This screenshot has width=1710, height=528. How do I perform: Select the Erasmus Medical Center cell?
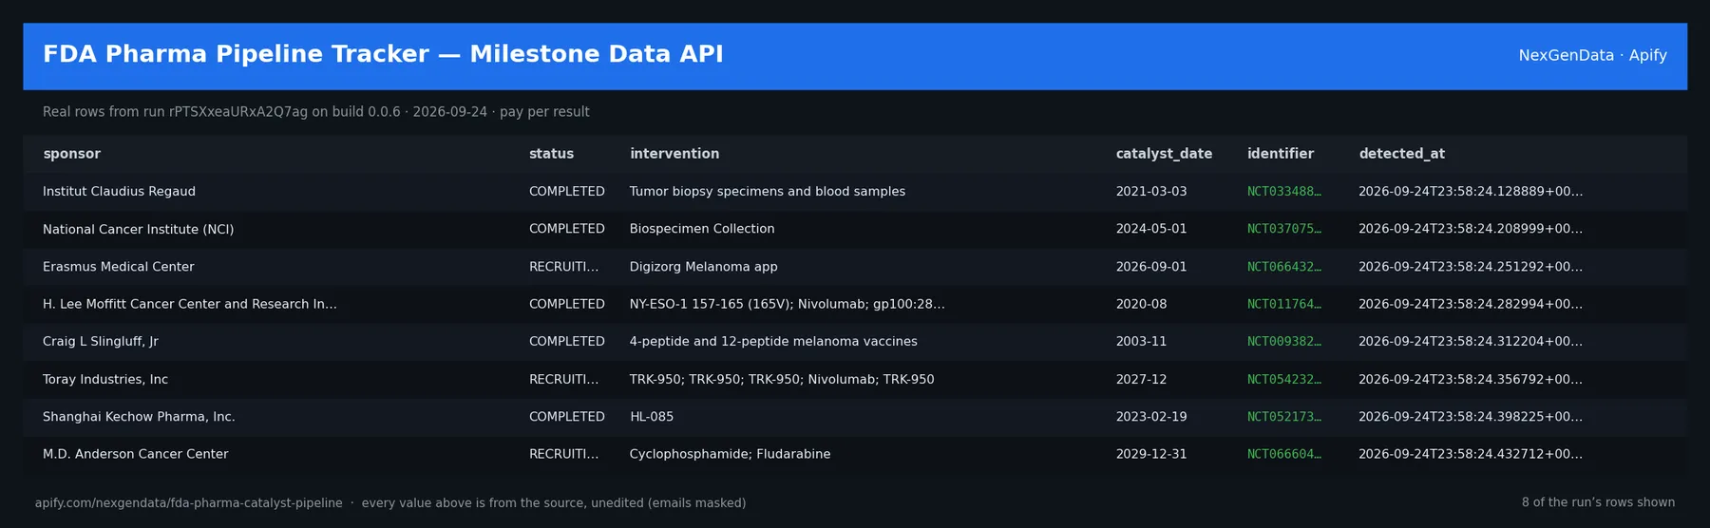118,267
